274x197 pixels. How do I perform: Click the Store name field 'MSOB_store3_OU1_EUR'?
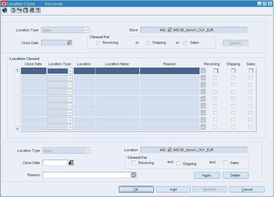coord(210,30)
